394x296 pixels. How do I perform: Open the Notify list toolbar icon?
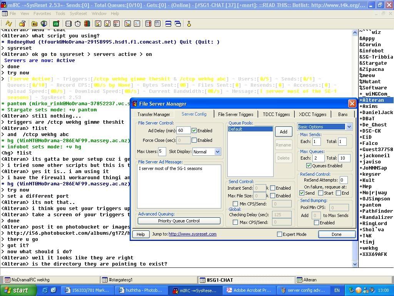(x=148, y=24)
